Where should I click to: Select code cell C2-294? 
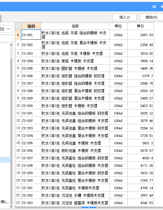tap(31, 136)
